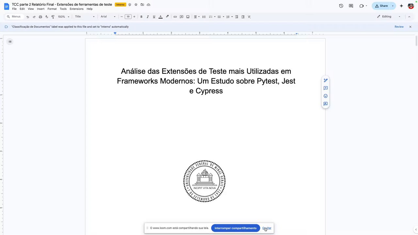Image resolution: width=418 pixels, height=235 pixels.
Task: Increase the font size
Action: [x=134, y=17]
